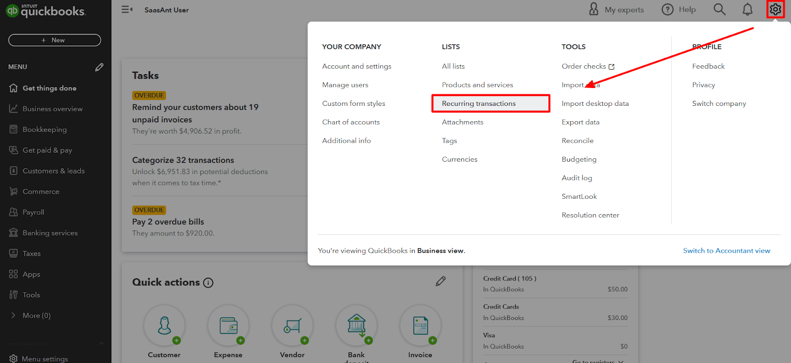Click the + New button
The height and width of the screenshot is (363, 791).
coord(54,40)
